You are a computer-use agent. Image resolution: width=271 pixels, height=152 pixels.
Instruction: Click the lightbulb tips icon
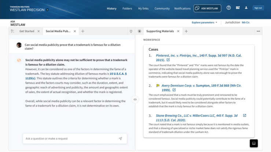pyautogui.click(x=131, y=31)
